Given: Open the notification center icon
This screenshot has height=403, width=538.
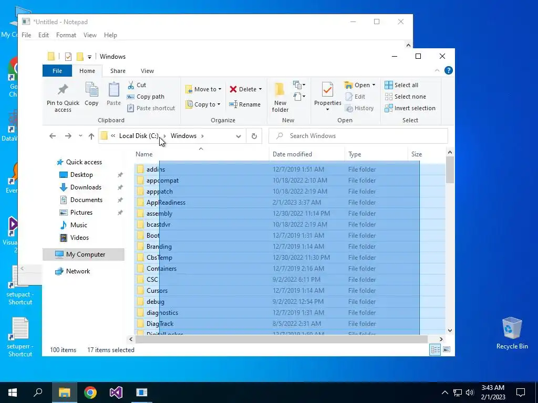Looking at the screenshot, I should (521, 393).
